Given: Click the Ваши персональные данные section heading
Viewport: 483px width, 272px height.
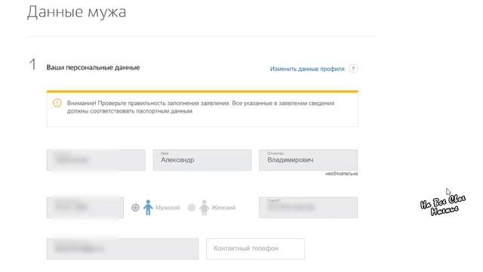Looking at the screenshot, I should [x=93, y=67].
